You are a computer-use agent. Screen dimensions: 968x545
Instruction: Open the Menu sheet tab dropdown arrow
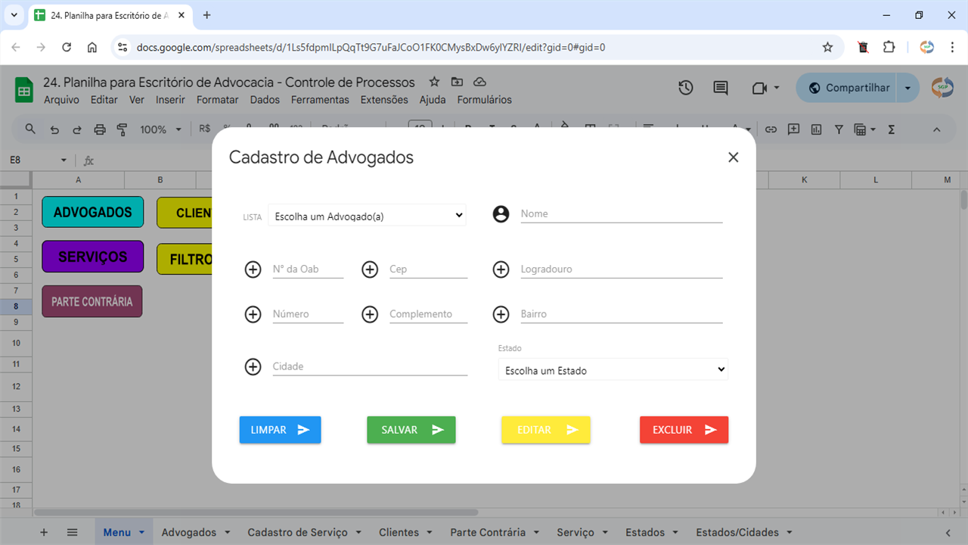click(140, 532)
